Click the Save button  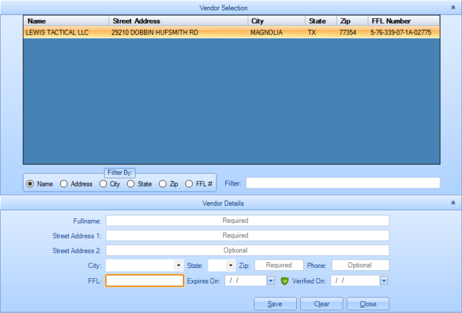coord(275,304)
